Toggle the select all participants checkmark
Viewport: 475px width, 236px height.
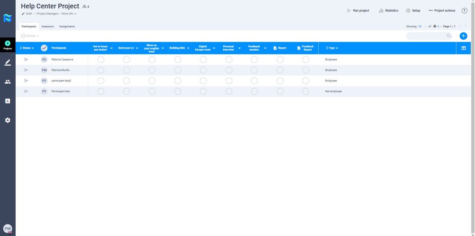(x=44, y=48)
